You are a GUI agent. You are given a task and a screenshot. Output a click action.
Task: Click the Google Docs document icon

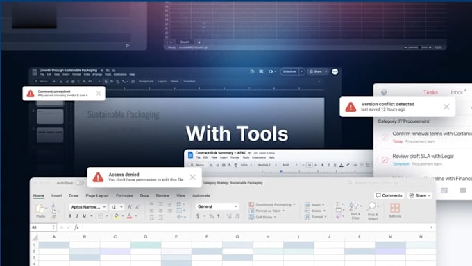pos(190,154)
